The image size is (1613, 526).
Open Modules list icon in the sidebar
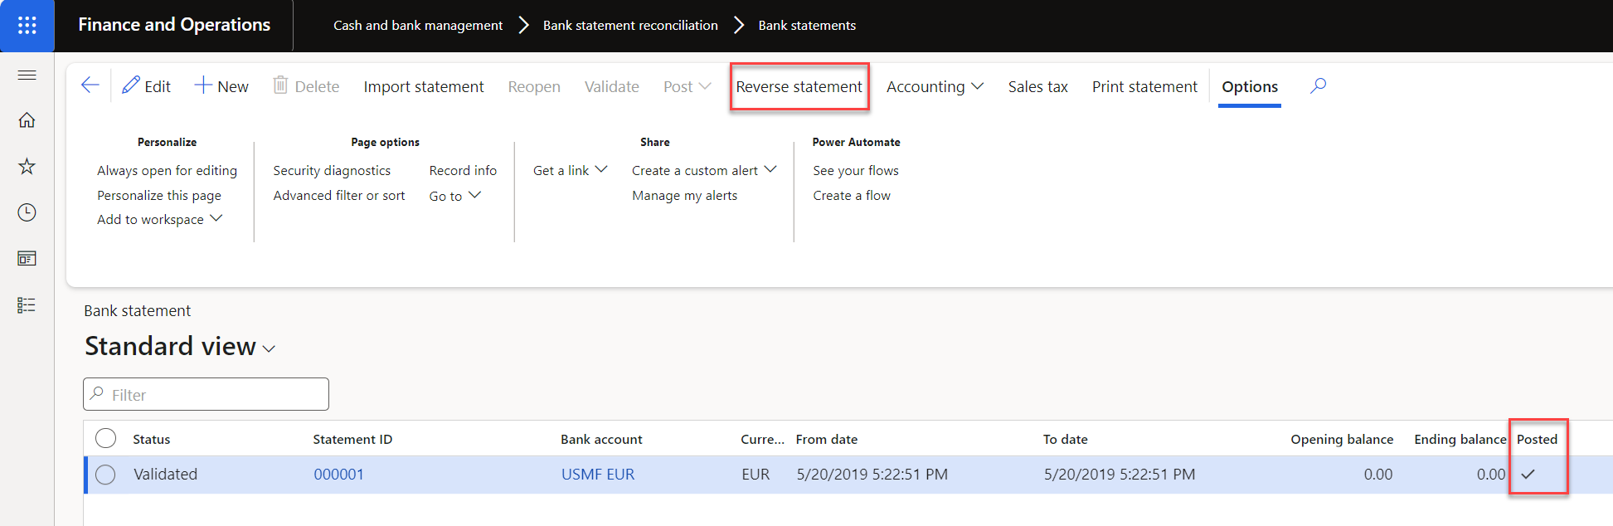[27, 305]
